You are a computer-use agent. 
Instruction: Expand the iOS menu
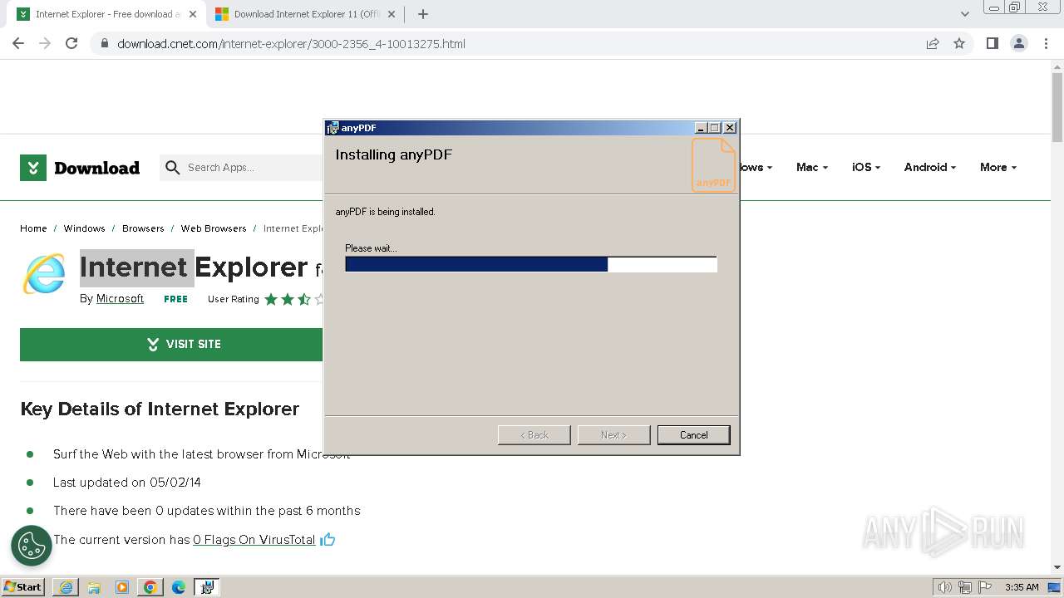pyautogui.click(x=865, y=167)
